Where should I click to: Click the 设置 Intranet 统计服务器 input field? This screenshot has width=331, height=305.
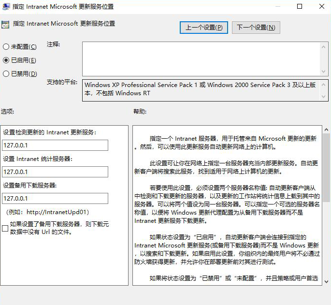click(x=55, y=172)
